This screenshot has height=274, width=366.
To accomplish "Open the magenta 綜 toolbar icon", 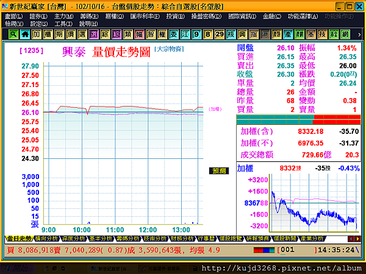I will point(117,35).
